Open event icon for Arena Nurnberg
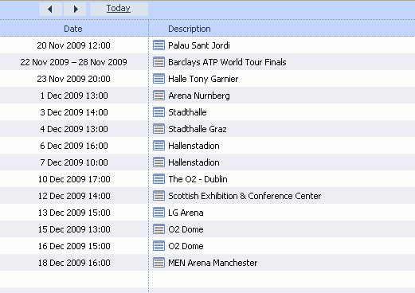Image resolution: width=415 pixels, height=293 pixels. pos(159,96)
